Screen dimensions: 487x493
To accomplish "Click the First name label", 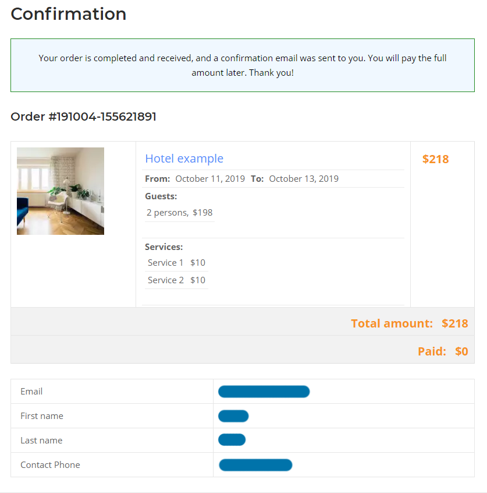I will 42,416.
